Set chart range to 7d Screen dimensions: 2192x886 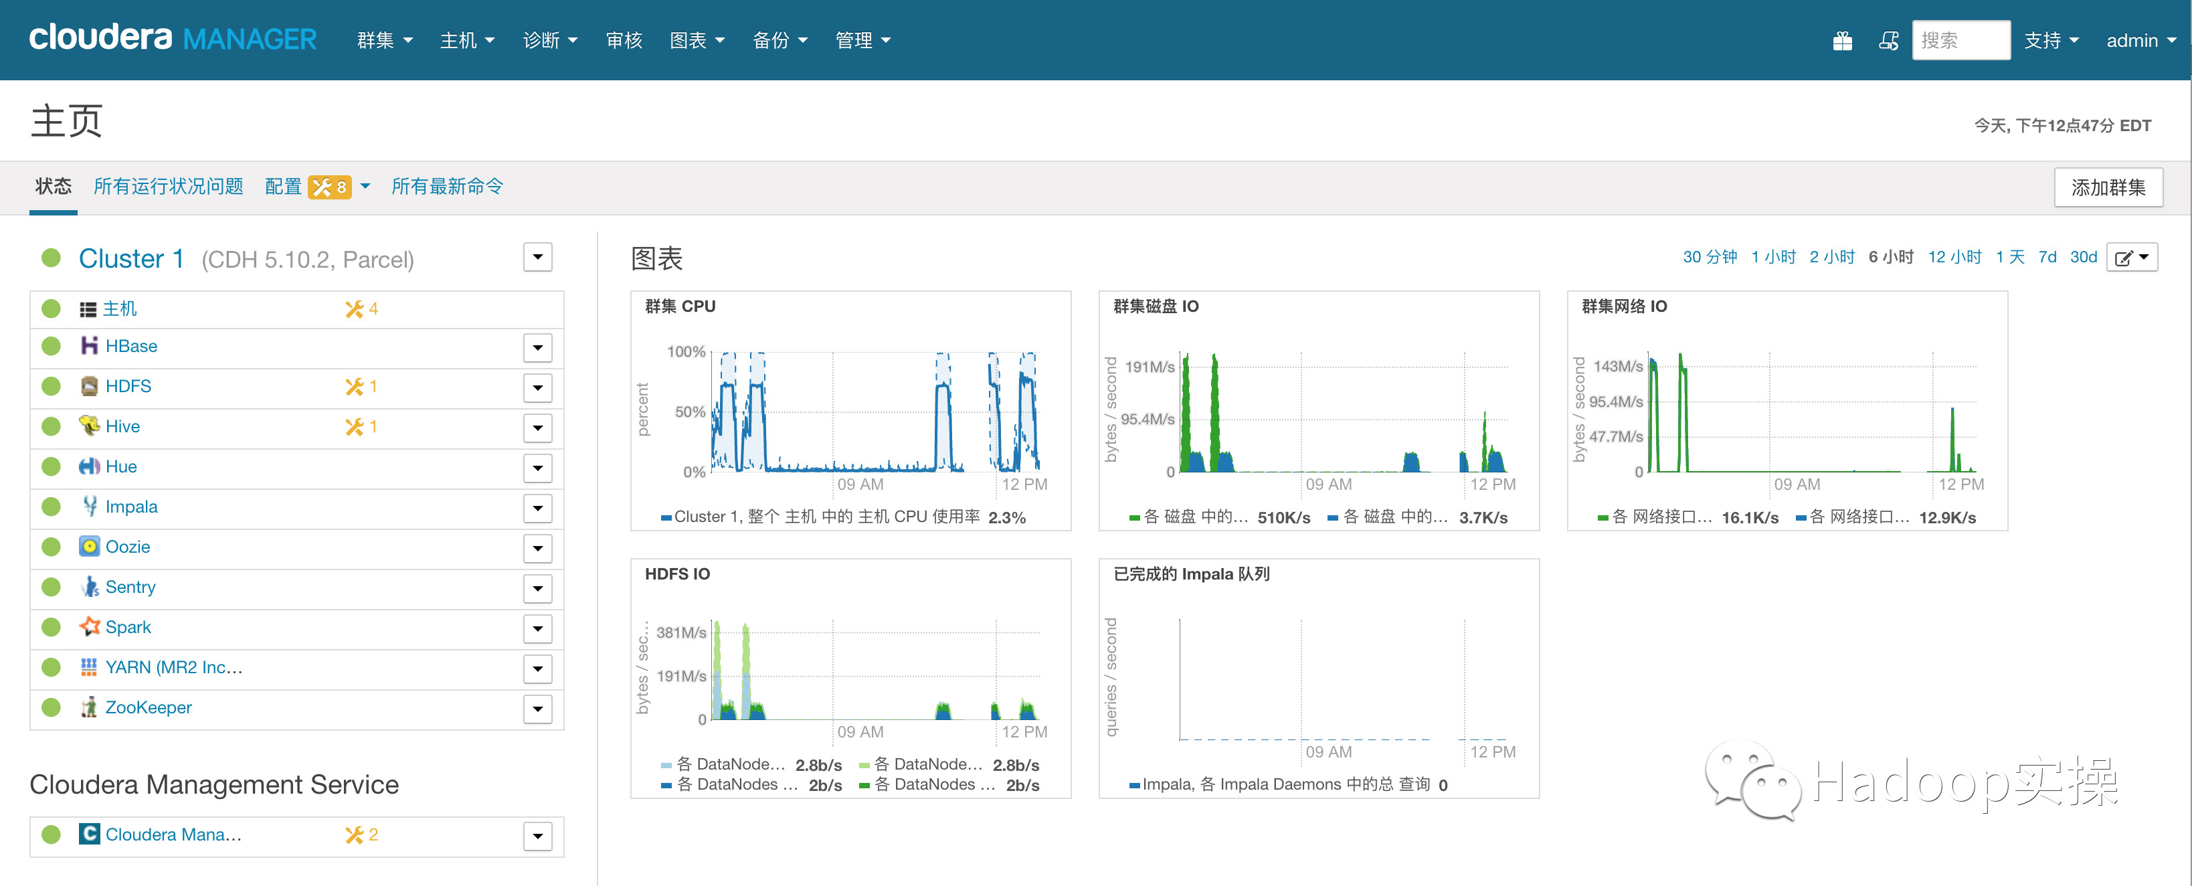click(2047, 257)
